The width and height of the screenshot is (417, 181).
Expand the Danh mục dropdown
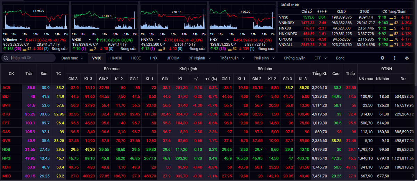[x=72, y=58]
